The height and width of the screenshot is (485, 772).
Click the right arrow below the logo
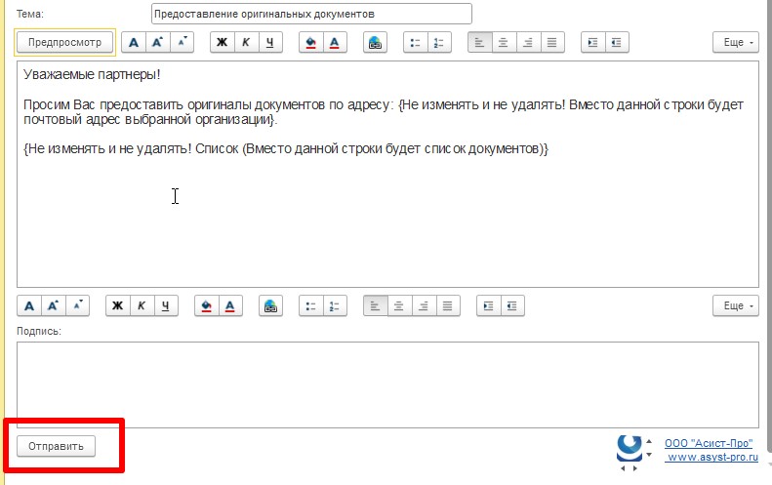(x=634, y=468)
